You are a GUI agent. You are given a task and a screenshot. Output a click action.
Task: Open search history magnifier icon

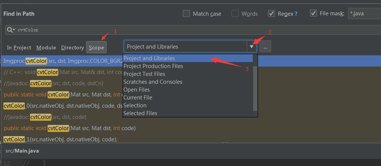11,30
